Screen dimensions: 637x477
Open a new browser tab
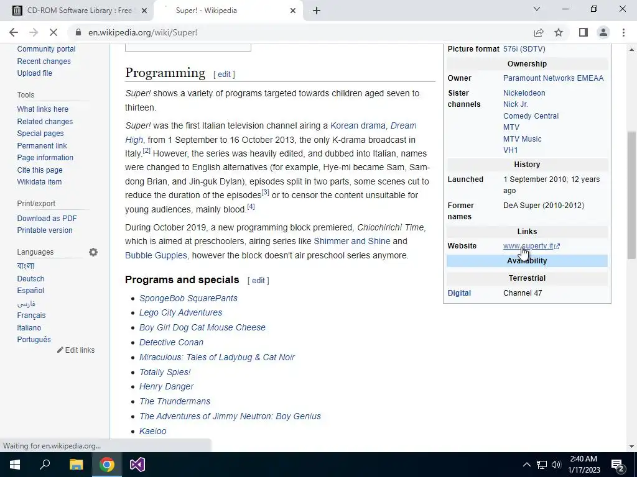[317, 11]
